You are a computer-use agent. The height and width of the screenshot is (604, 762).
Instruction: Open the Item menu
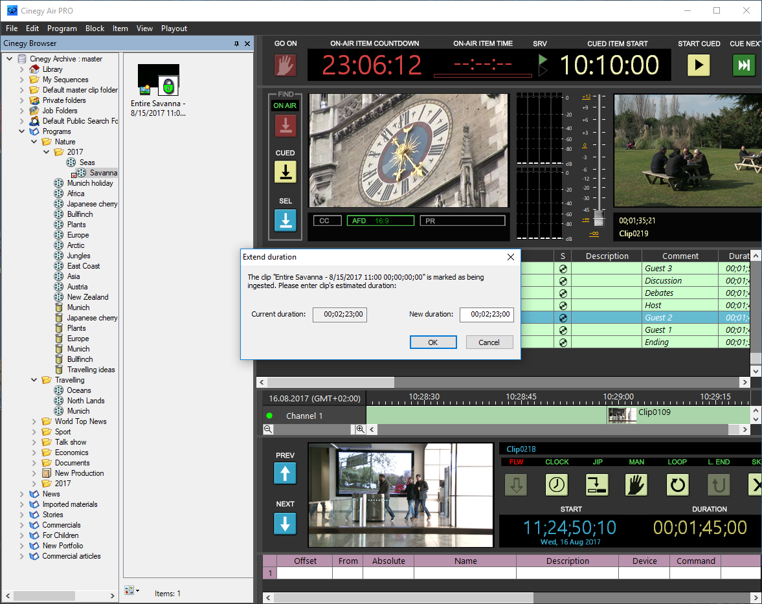[120, 28]
